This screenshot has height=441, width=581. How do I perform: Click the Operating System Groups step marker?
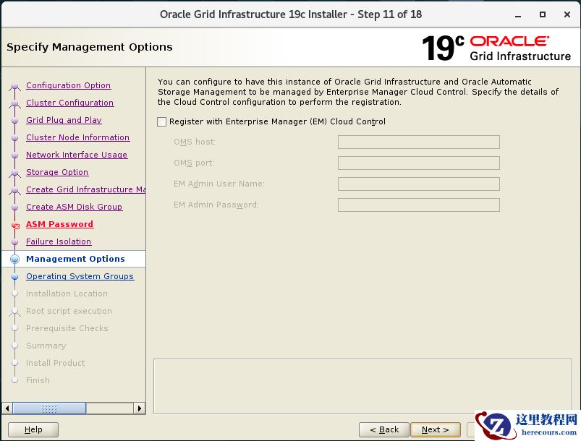[x=14, y=277]
